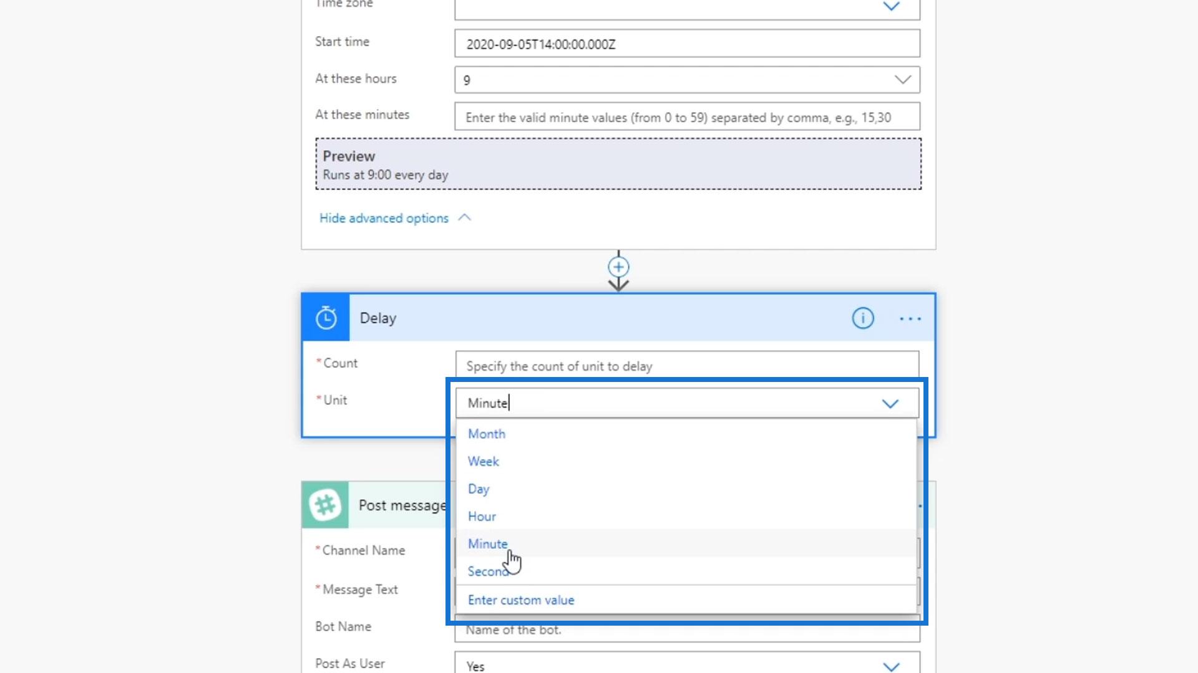
Task: Click Enter custom value option
Action: [x=521, y=600]
